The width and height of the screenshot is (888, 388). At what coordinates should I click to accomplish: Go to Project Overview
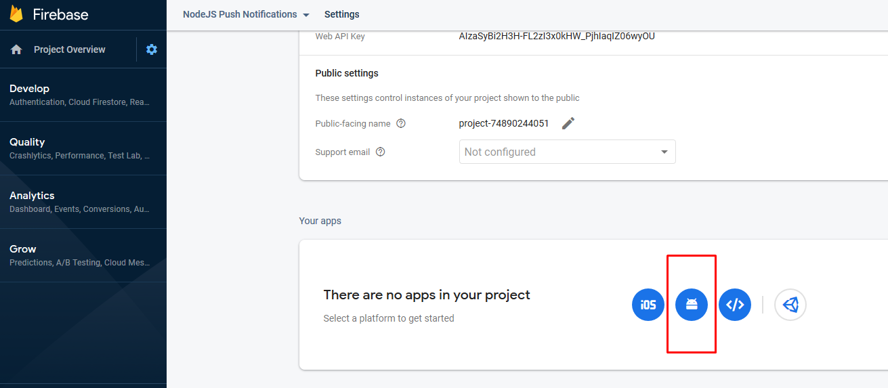tap(69, 49)
